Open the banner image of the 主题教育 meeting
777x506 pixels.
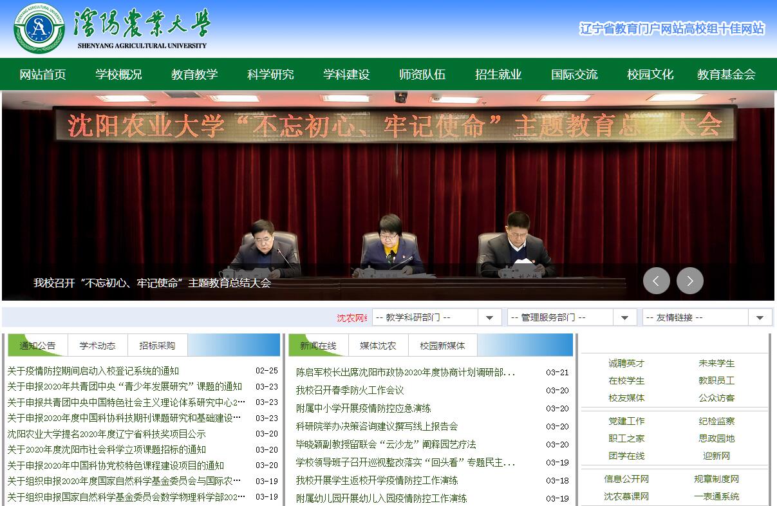388,196
